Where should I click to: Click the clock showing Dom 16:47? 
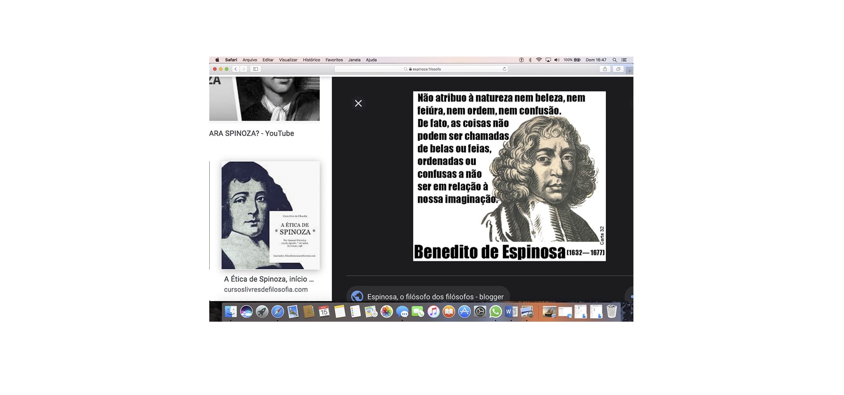(596, 60)
